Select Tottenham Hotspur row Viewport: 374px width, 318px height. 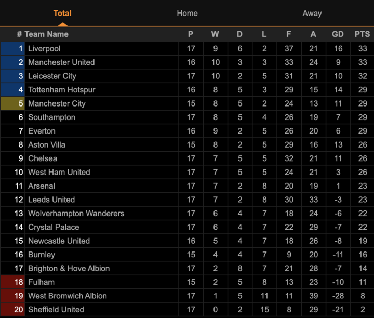[187, 90]
